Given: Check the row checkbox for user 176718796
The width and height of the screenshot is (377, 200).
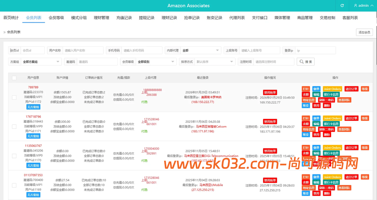Looking at the screenshot, I should 14,126.
